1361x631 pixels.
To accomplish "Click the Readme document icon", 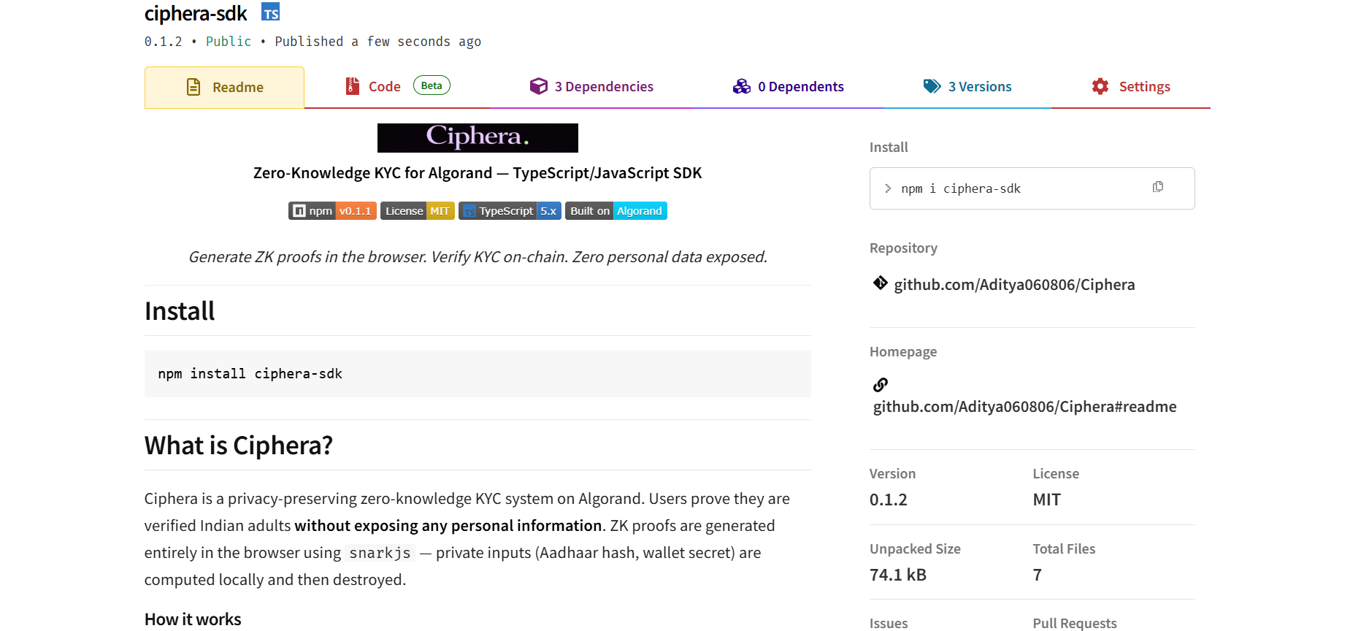I will point(193,87).
